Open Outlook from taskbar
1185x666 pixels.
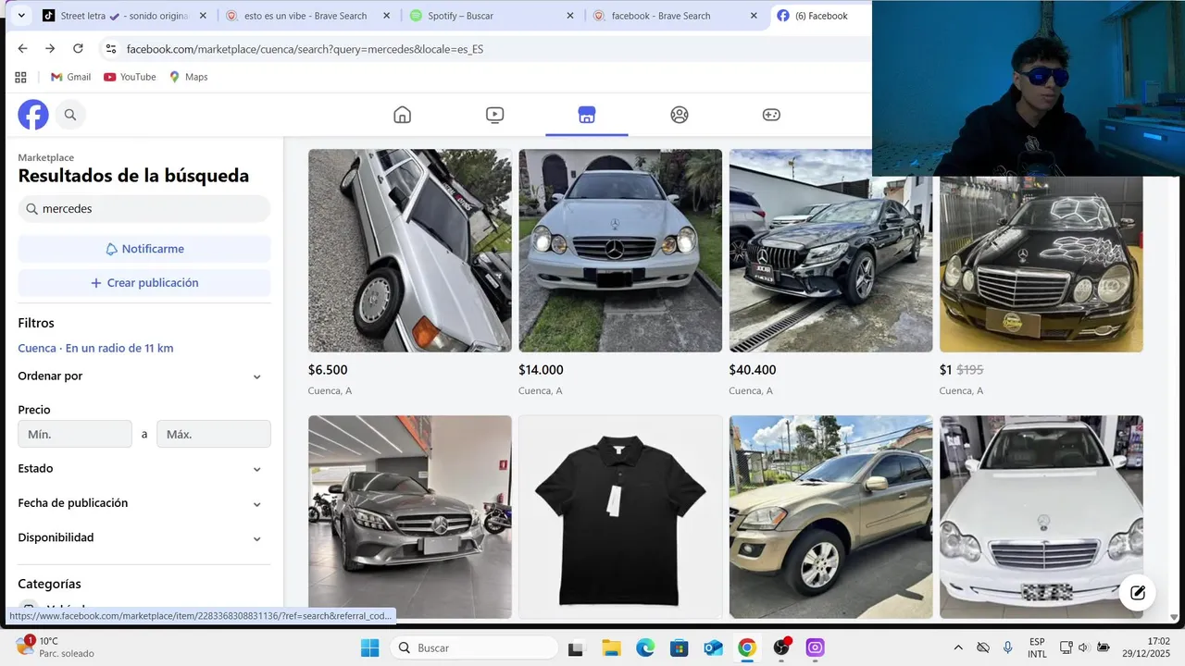(713, 647)
